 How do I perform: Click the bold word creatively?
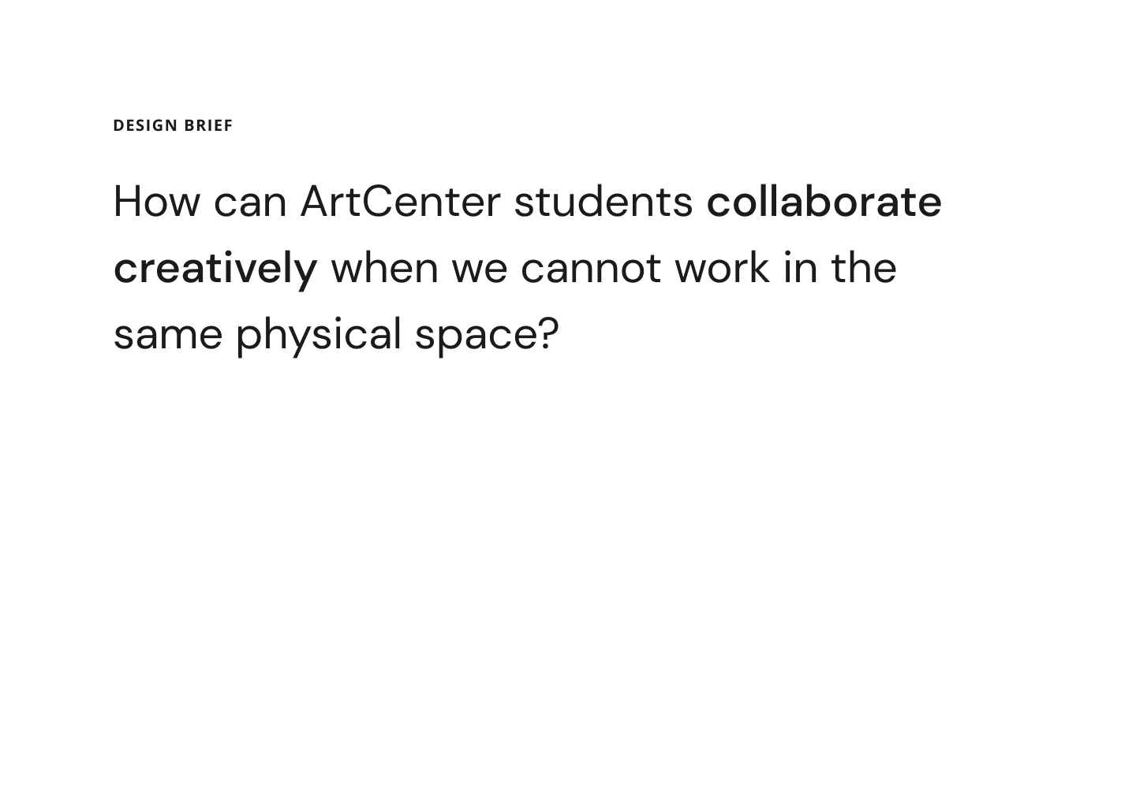[x=215, y=268]
